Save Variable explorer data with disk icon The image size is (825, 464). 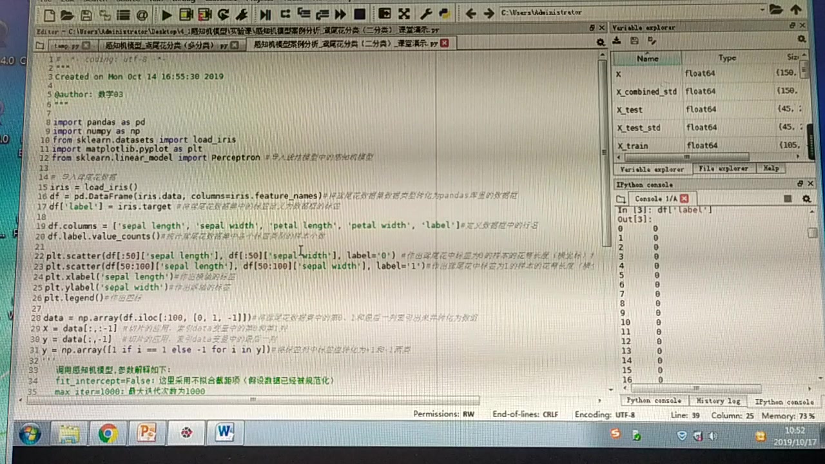click(634, 41)
